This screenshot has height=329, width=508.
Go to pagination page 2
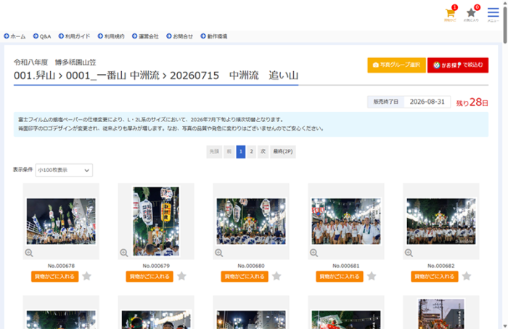[251, 152]
